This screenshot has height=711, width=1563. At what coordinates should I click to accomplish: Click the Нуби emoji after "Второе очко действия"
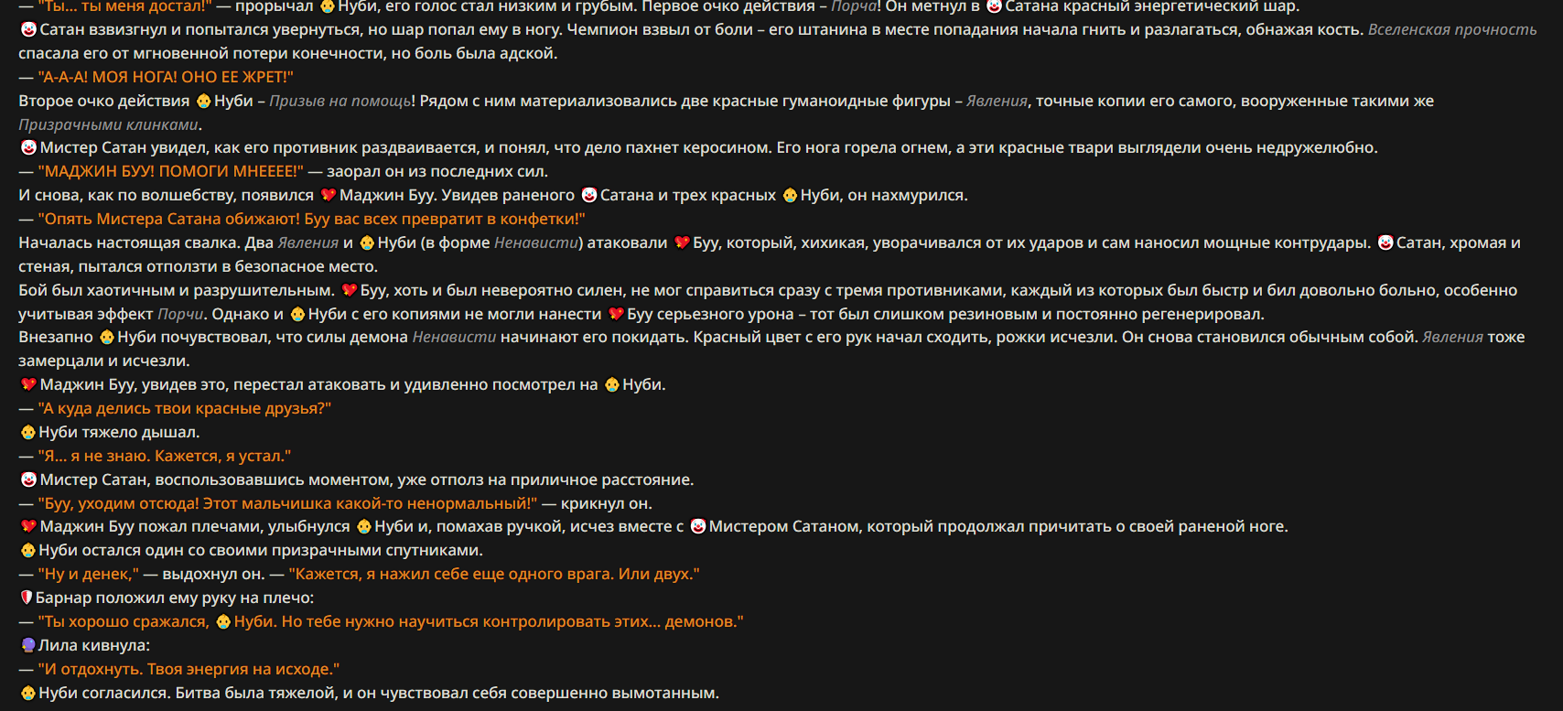203,101
